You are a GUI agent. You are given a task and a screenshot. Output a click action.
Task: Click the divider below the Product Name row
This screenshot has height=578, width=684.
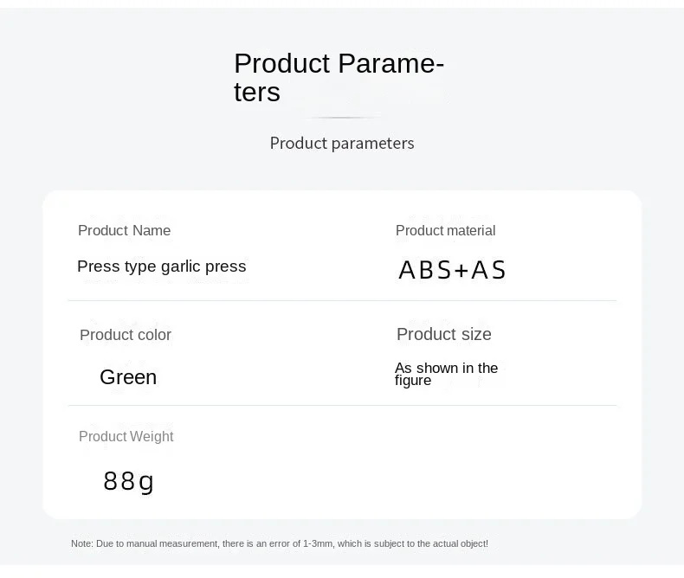pos(342,301)
